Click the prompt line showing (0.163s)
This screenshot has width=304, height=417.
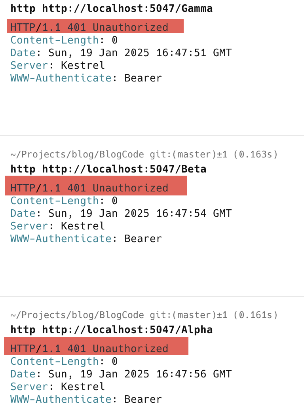pyautogui.click(x=144, y=154)
